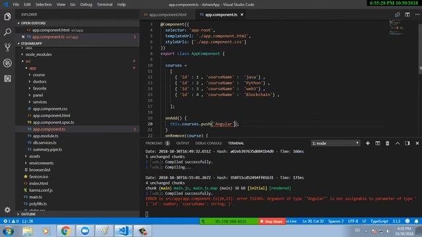Screen dimensions: 422x237
Task: Open the editor More Actions menu
Action: (x=417, y=14)
